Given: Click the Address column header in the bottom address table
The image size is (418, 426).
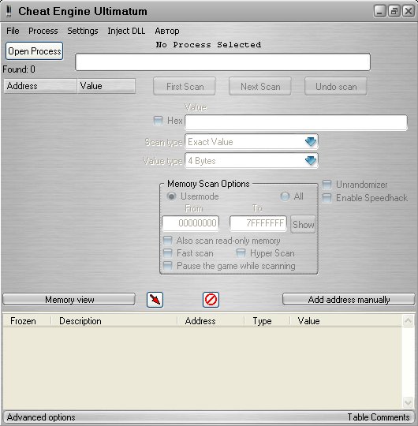Looking at the screenshot, I should coord(211,321).
